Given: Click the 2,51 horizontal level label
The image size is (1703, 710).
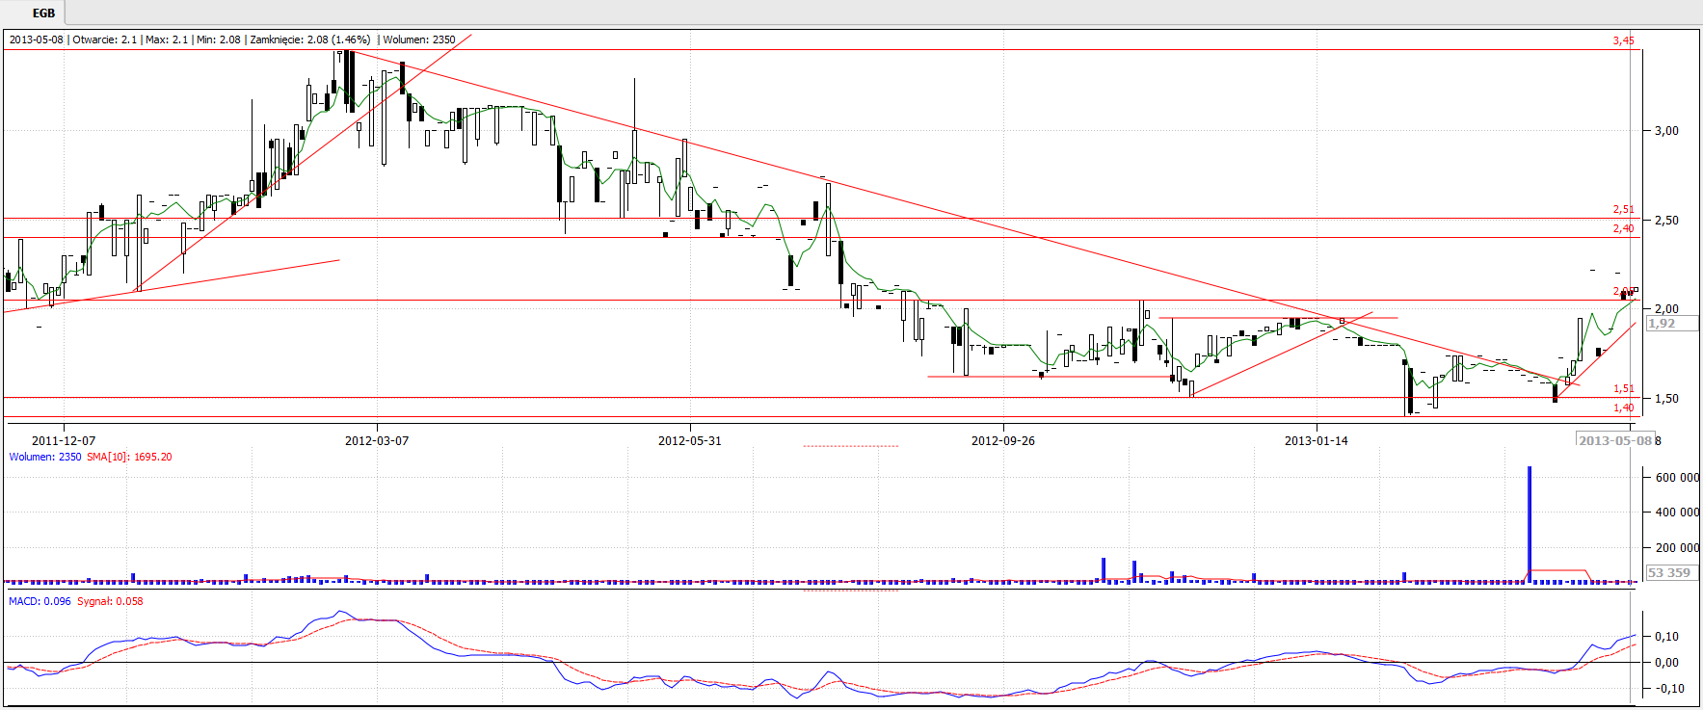Looking at the screenshot, I should pyautogui.click(x=1623, y=209).
